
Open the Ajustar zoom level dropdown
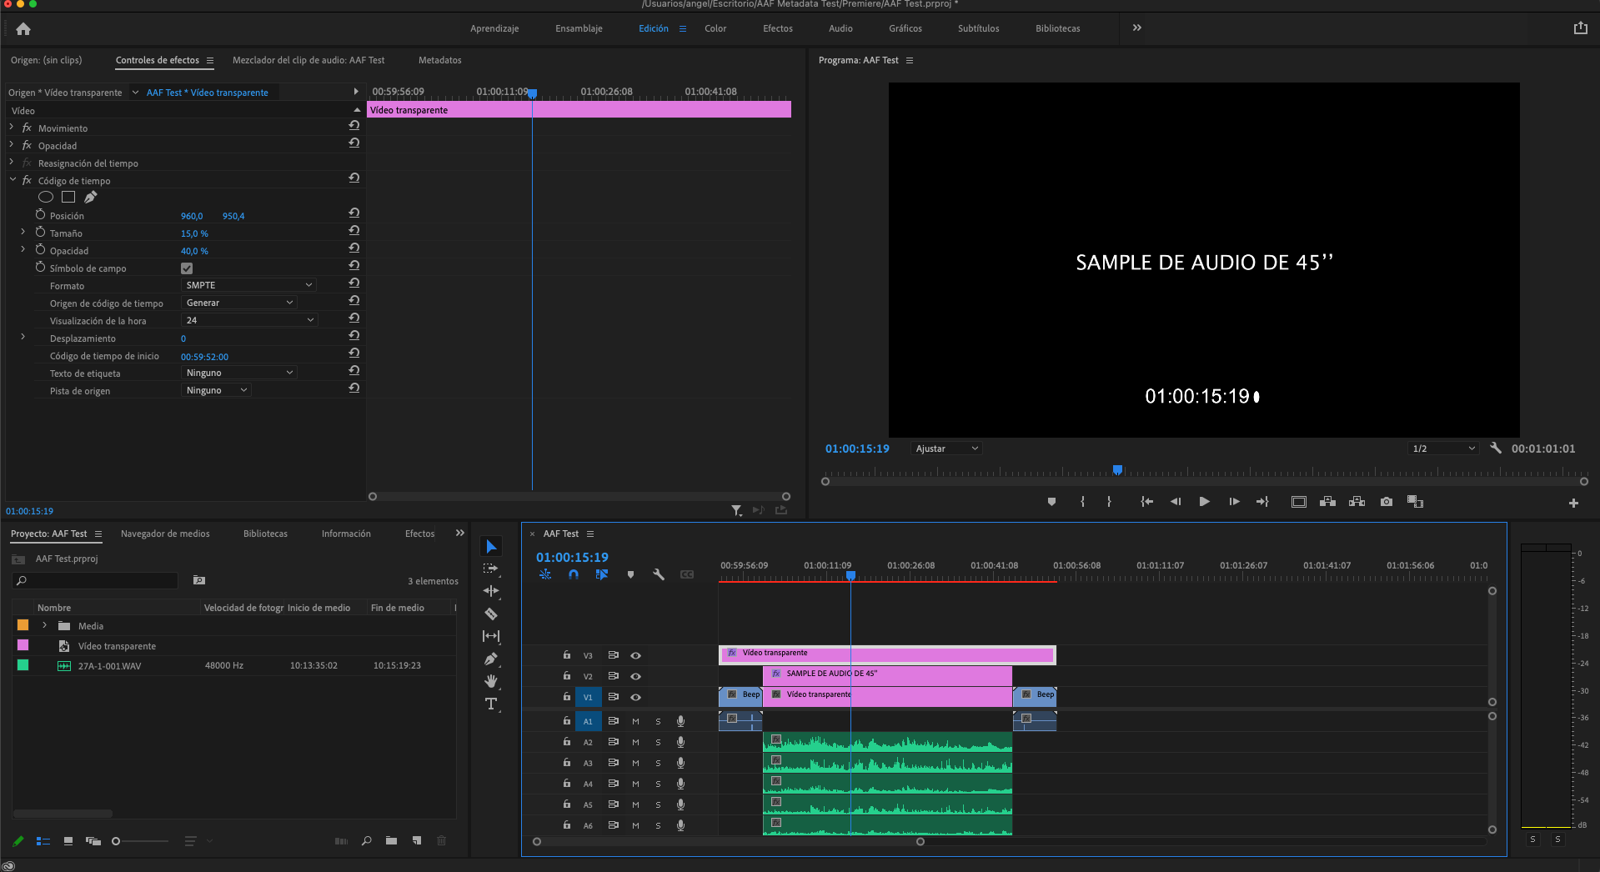point(946,449)
